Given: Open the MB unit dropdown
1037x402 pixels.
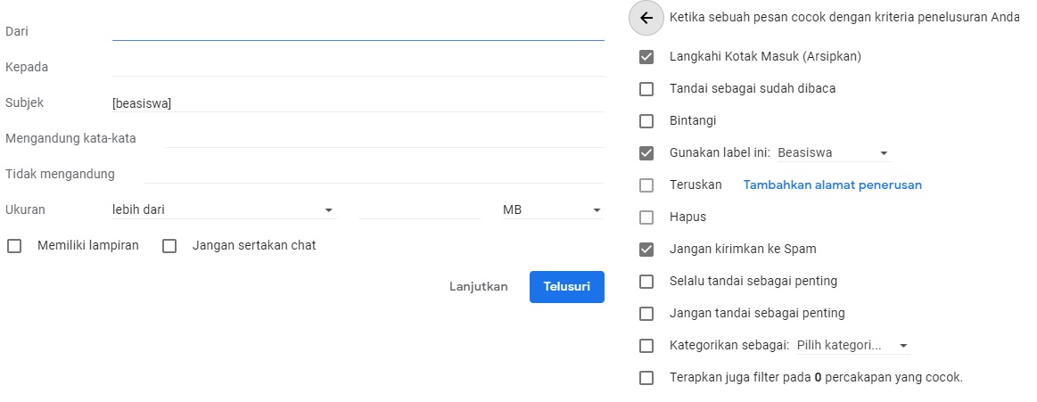Looking at the screenshot, I should coord(553,210).
